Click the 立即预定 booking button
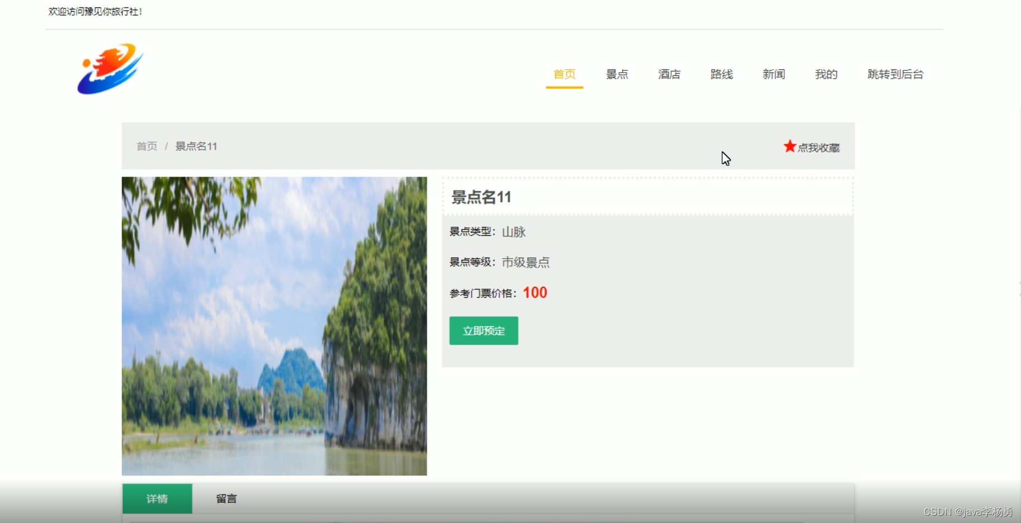1021x523 pixels. tap(483, 330)
